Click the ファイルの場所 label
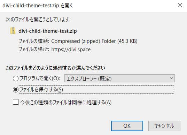Image resolution: width=187 pixels, height=135 pixels. point(34,49)
